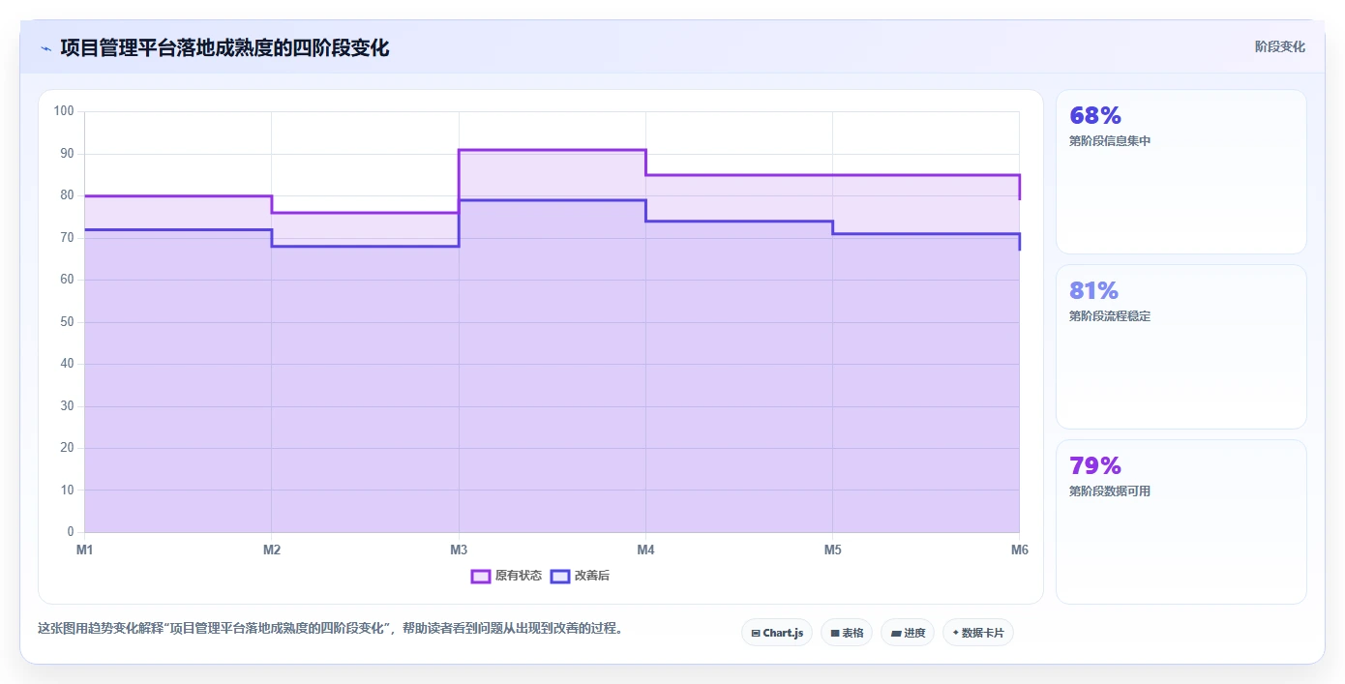
Task: Click the 0 y-axis value
Action: [x=71, y=532]
